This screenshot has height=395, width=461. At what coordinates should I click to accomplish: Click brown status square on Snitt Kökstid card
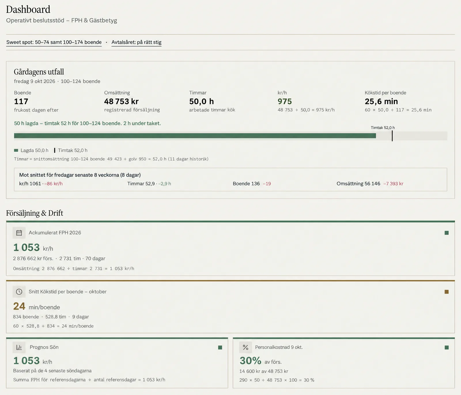[447, 292]
